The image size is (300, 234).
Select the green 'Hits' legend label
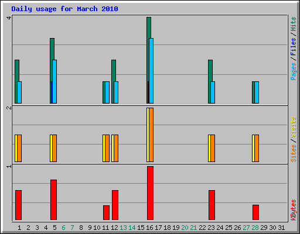[293, 24]
